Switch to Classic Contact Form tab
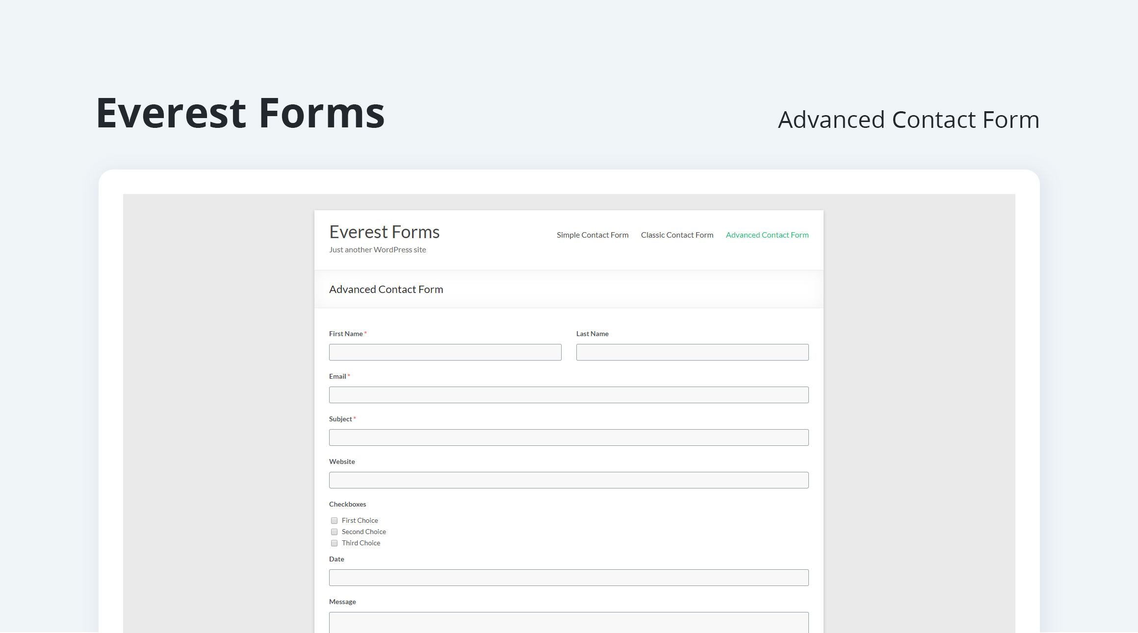Viewport: 1138px width, 633px height. [x=676, y=235]
